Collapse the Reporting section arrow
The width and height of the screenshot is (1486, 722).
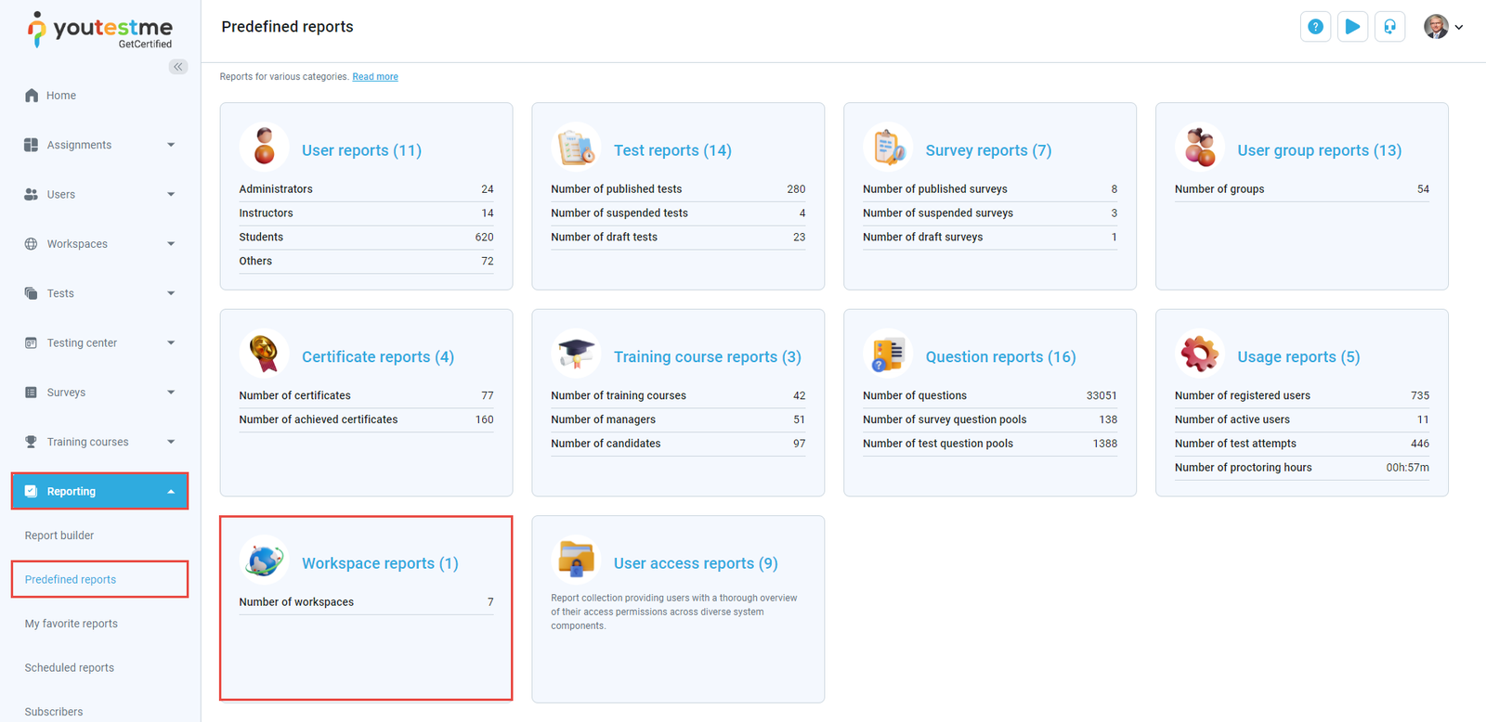click(171, 492)
